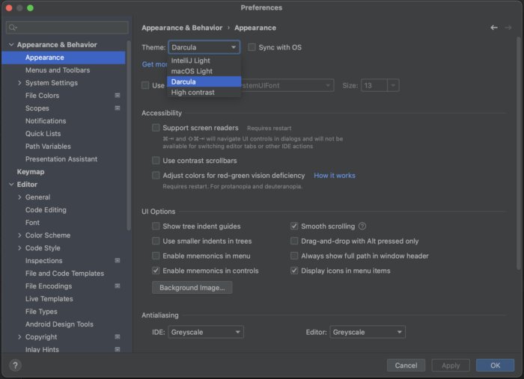Image resolution: width=524 pixels, height=379 pixels.
Task: Select macOS Light theme option
Action: (204, 71)
